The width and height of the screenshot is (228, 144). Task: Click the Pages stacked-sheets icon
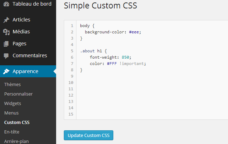[x=6, y=44]
